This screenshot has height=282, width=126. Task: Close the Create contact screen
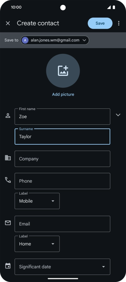tap(8, 23)
